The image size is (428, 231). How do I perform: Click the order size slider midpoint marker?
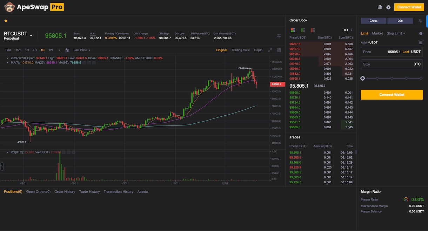[x=392, y=78]
